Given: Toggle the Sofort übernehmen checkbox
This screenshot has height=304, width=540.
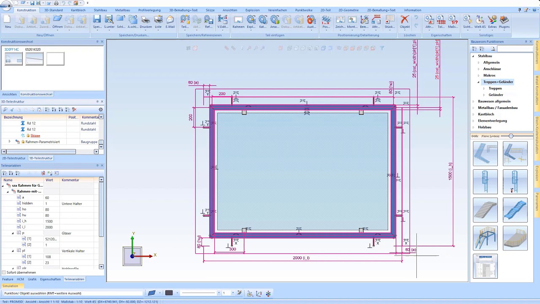Looking at the screenshot, I should [x=4, y=272].
